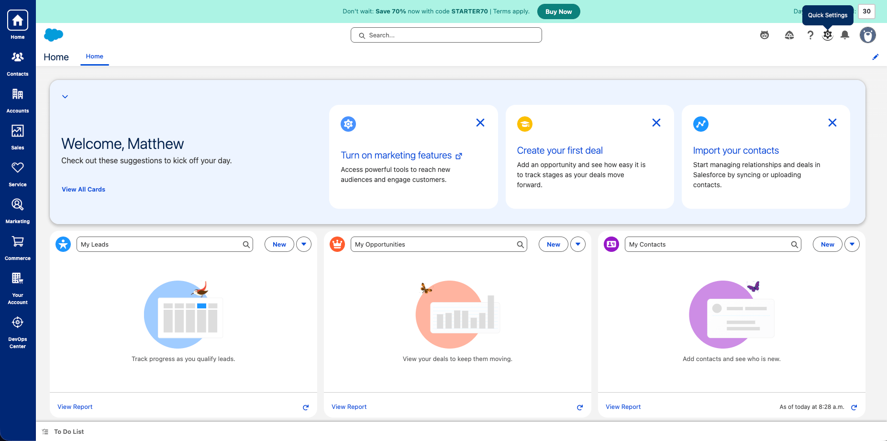
Task: Dismiss the Create your first deal card
Action: [656, 123]
